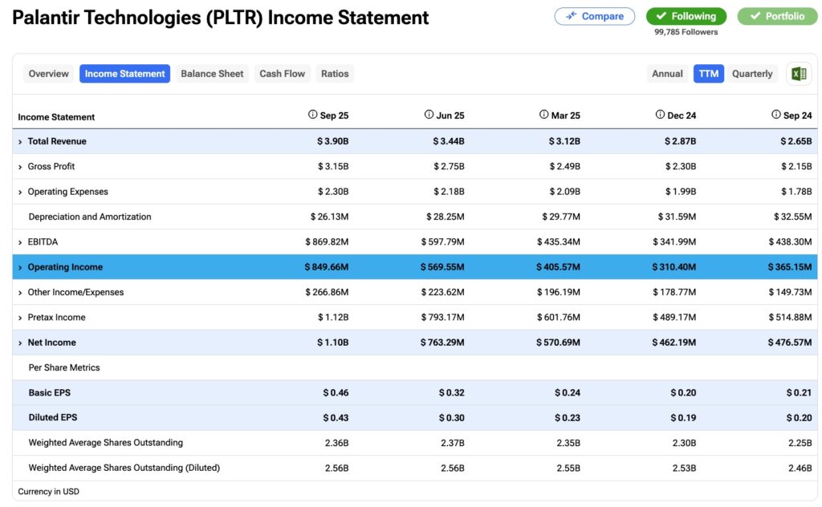The image size is (822, 507).
Task: Select the TTM period option
Action: click(x=708, y=74)
